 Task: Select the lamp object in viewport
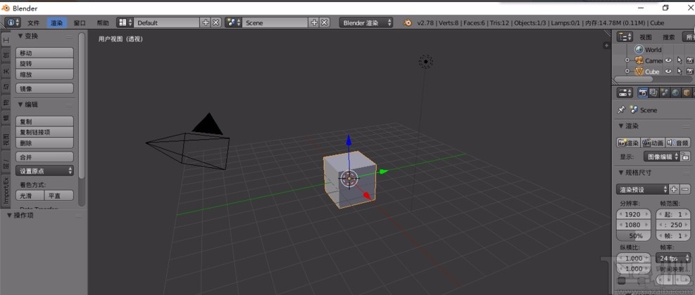coord(426,62)
